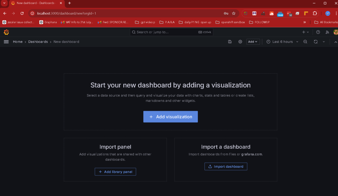The height and width of the screenshot is (196, 338).
Task: Click the orange extension icon after AG
Action: pyautogui.click(x=272, y=13)
